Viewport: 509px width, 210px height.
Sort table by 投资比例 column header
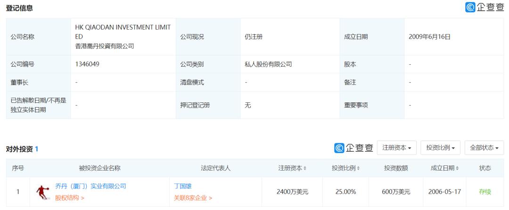(x=346, y=168)
